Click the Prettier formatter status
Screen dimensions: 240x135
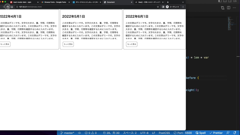tap(216, 133)
